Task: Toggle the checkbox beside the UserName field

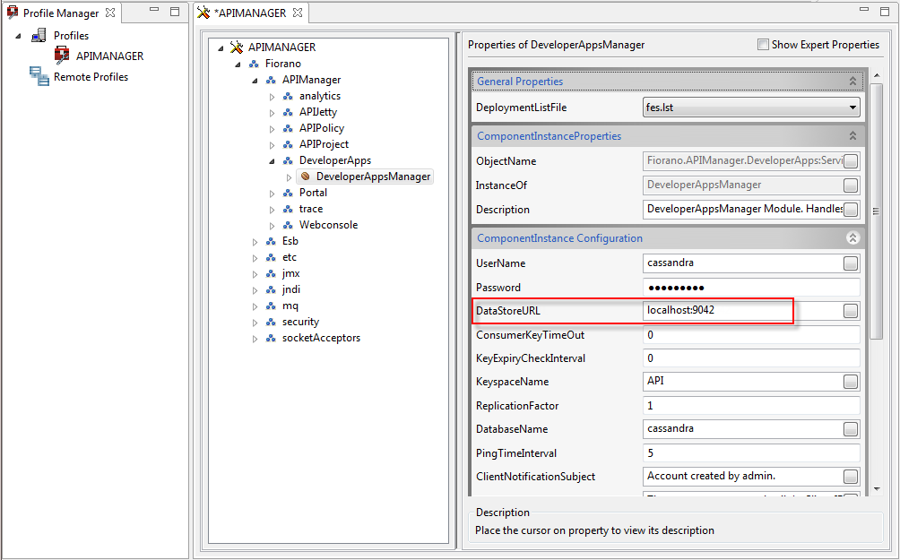Action: 850,263
